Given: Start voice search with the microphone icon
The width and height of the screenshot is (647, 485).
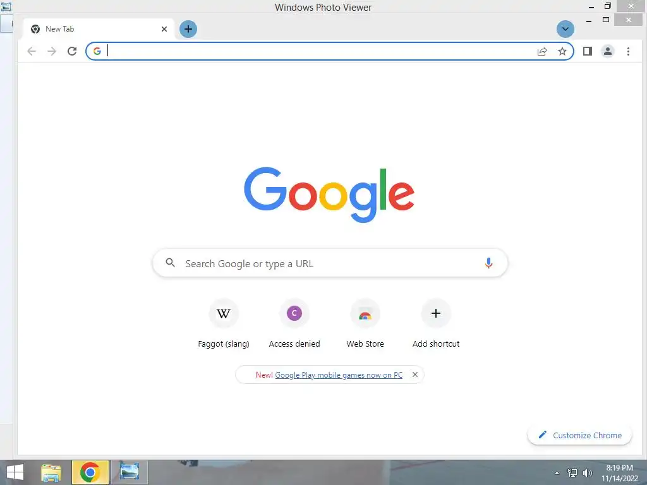Looking at the screenshot, I should pos(488,263).
